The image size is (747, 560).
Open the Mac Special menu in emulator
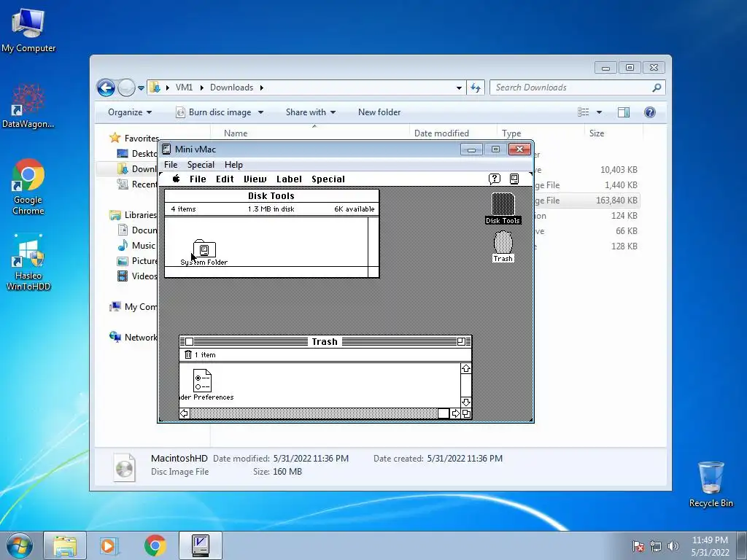coord(328,179)
